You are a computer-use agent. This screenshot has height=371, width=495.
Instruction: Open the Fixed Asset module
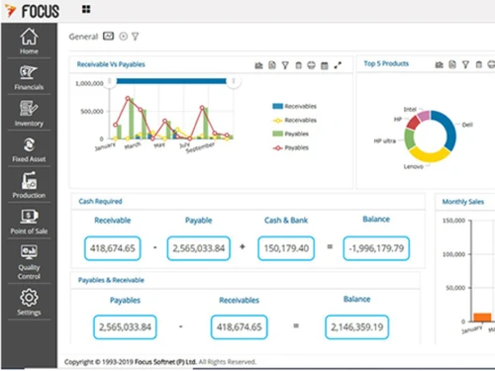tap(29, 149)
